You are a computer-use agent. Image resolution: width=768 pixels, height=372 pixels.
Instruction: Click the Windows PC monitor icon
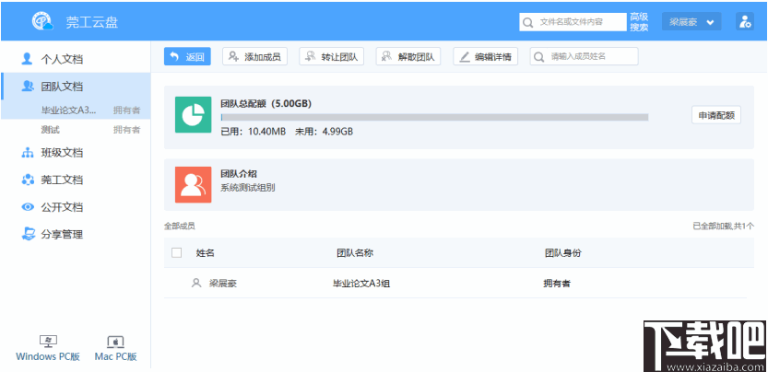pos(48,342)
